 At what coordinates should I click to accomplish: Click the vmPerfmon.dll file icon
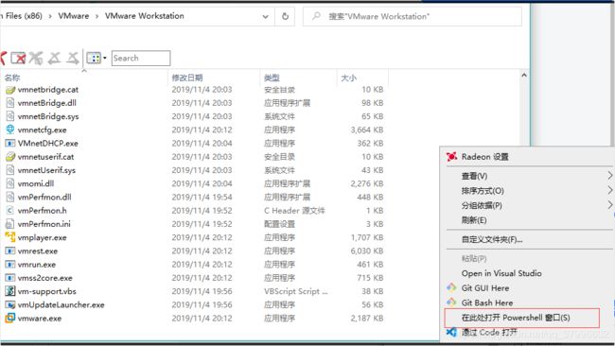[x=10, y=197]
